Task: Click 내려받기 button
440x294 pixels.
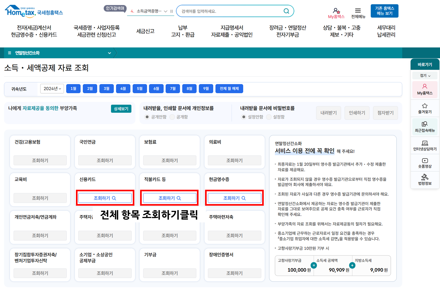Action: pos(328,113)
